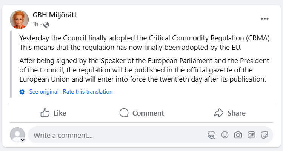Click the Comment button under the post
This screenshot has width=283, height=151.
[x=141, y=113]
